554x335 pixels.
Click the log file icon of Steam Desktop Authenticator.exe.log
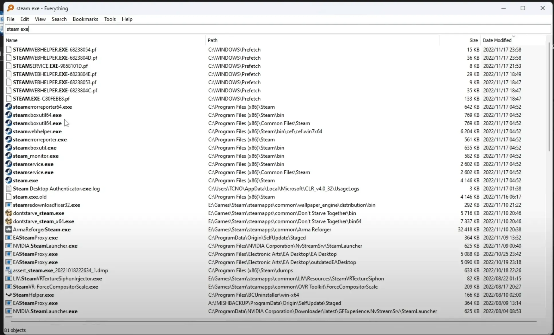click(x=9, y=189)
